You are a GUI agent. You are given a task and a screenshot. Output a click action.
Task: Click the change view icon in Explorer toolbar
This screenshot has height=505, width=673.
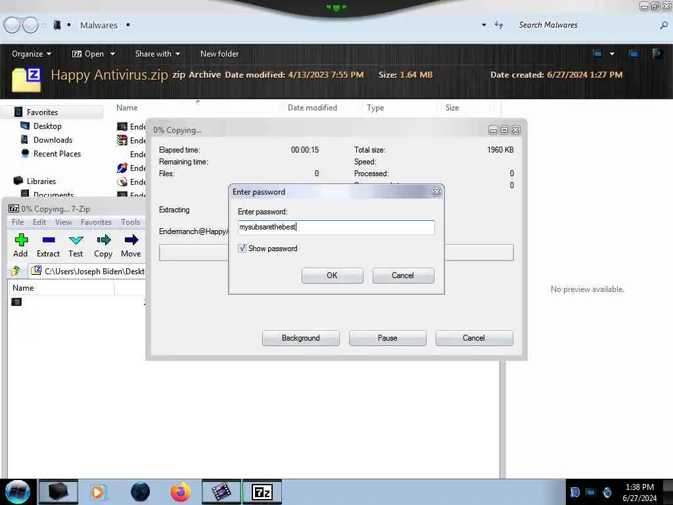tap(598, 54)
